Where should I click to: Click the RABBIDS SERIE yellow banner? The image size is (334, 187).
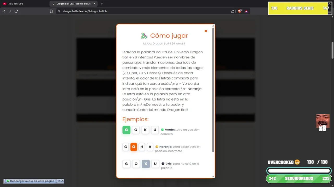coord(300,8)
